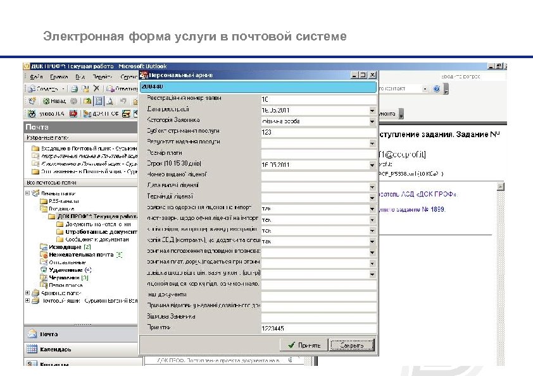Open the Сервис menu
Screen dimensions: 533x376
click(129, 76)
